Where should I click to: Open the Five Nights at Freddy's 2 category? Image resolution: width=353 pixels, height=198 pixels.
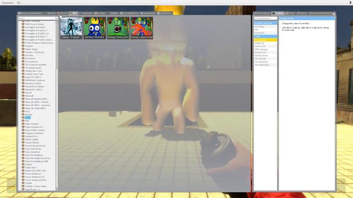tap(36, 30)
